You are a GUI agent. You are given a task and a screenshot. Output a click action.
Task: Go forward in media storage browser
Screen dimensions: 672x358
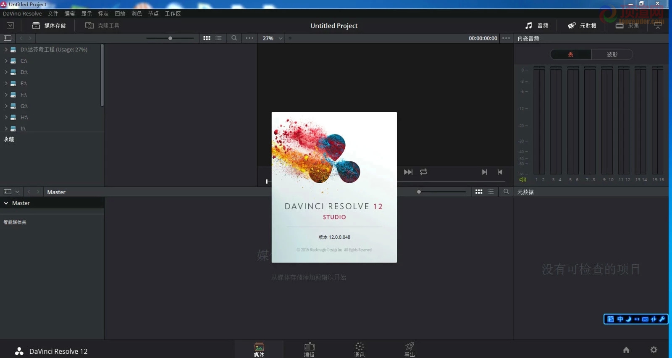(30, 38)
